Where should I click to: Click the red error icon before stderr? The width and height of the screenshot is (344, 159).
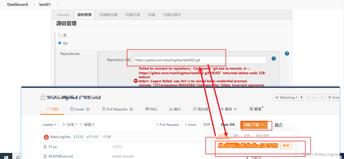tap(136, 81)
